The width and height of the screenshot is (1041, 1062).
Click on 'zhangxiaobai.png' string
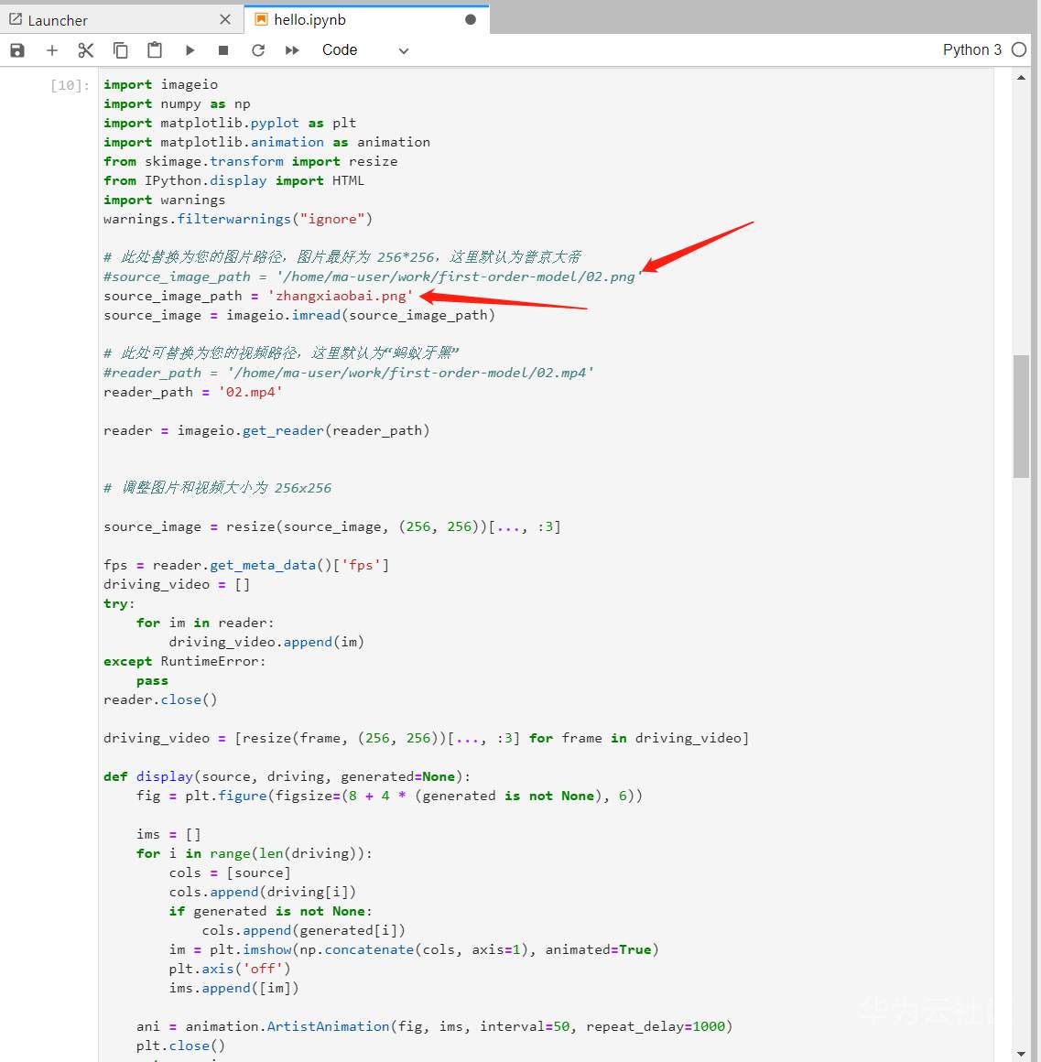[x=340, y=296]
